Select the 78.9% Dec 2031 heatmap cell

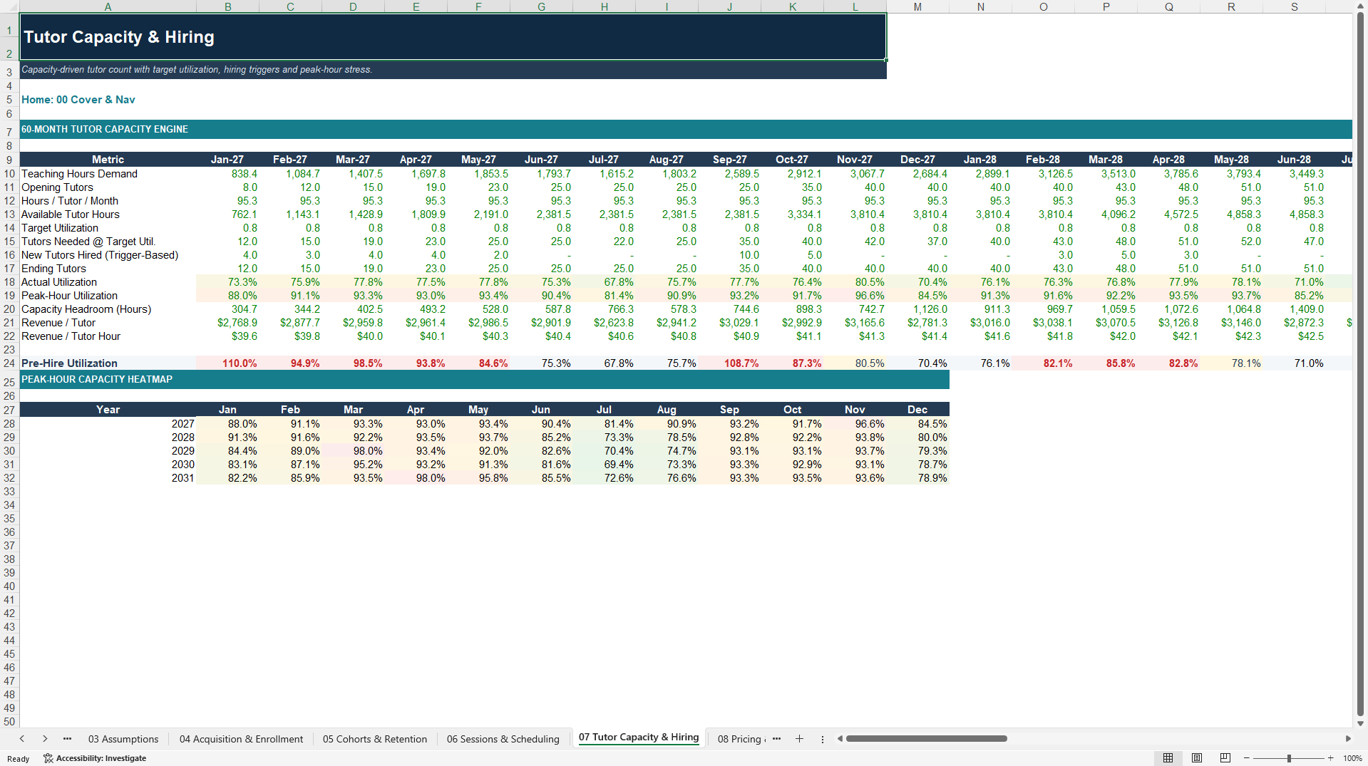[918, 478]
